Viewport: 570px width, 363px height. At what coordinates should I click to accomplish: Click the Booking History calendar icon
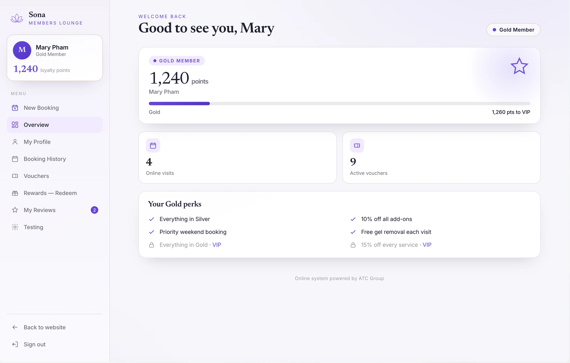point(15,159)
